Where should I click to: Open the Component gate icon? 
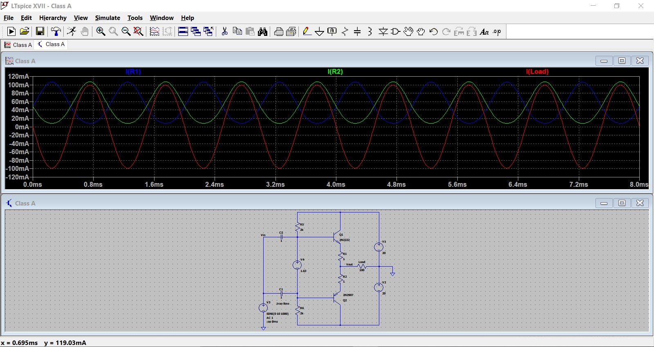[396, 31]
